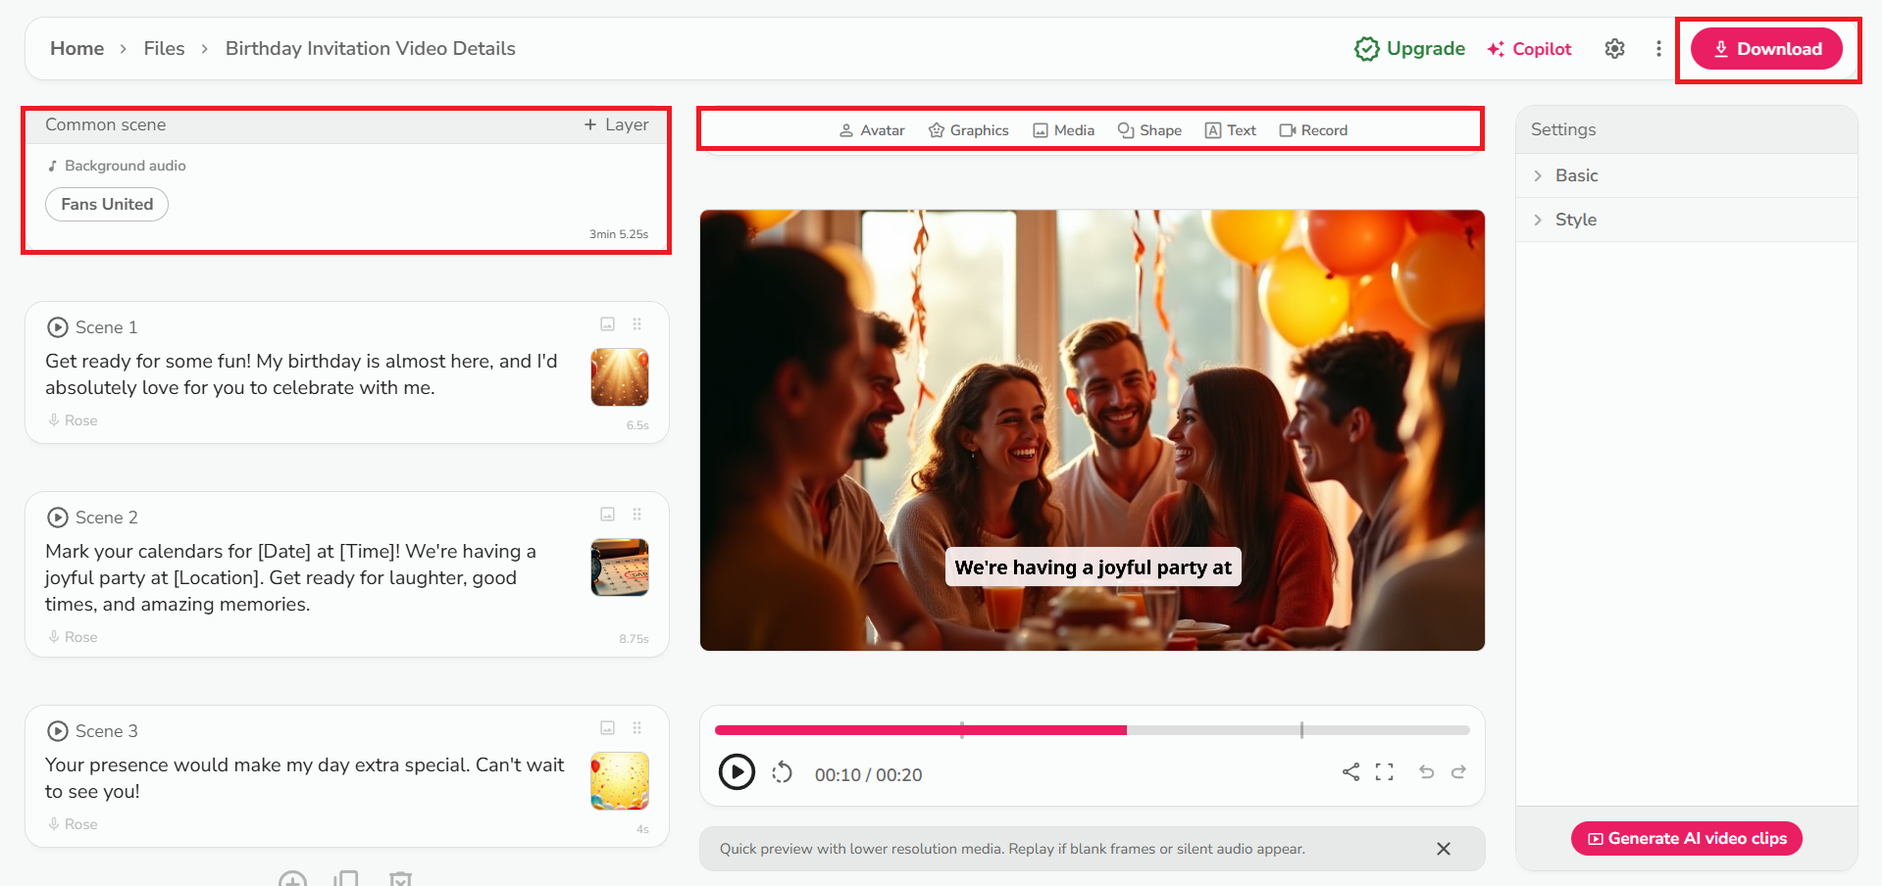Click the drag handle on Scene 3

click(637, 728)
